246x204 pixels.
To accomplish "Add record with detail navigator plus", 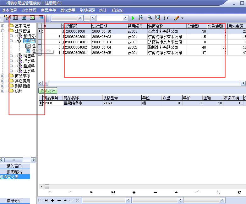I will (x=134, y=192).
